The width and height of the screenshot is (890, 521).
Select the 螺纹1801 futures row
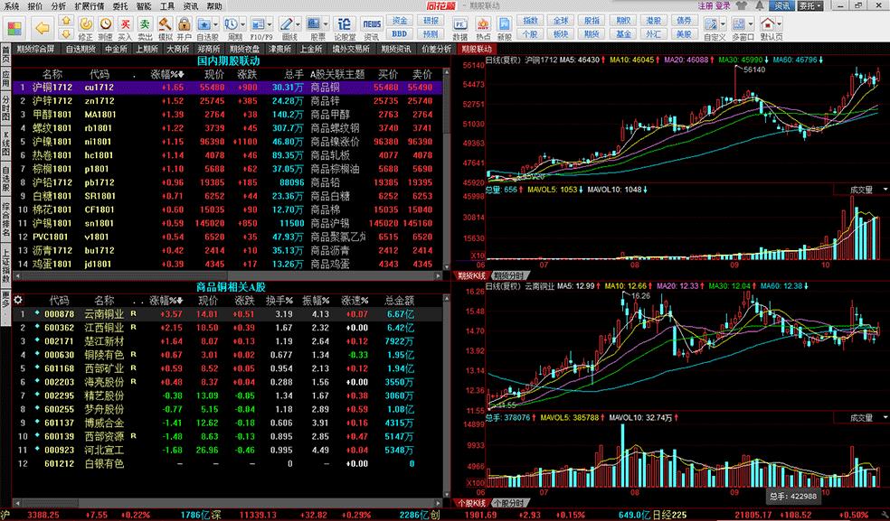coord(227,128)
